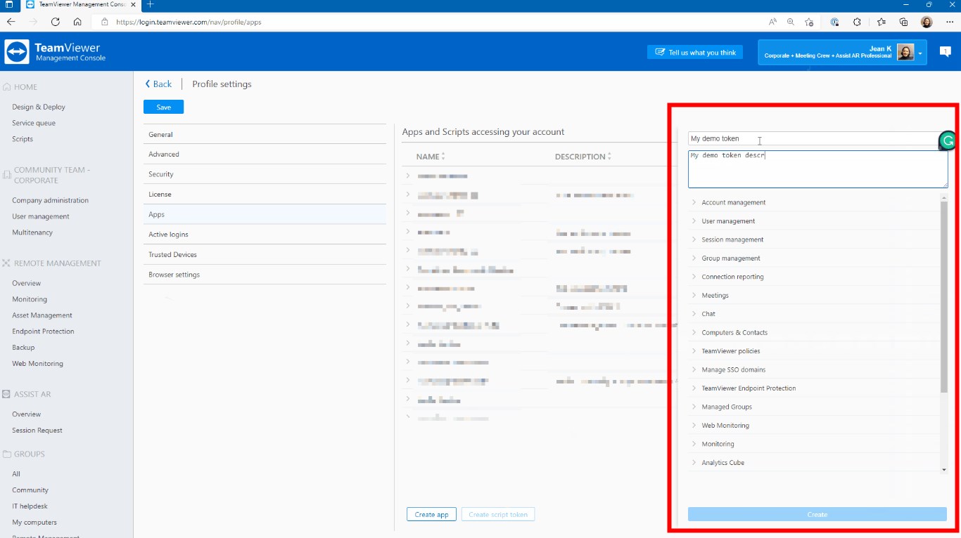Open Backup in the sidebar
961x538 pixels.
23,348
